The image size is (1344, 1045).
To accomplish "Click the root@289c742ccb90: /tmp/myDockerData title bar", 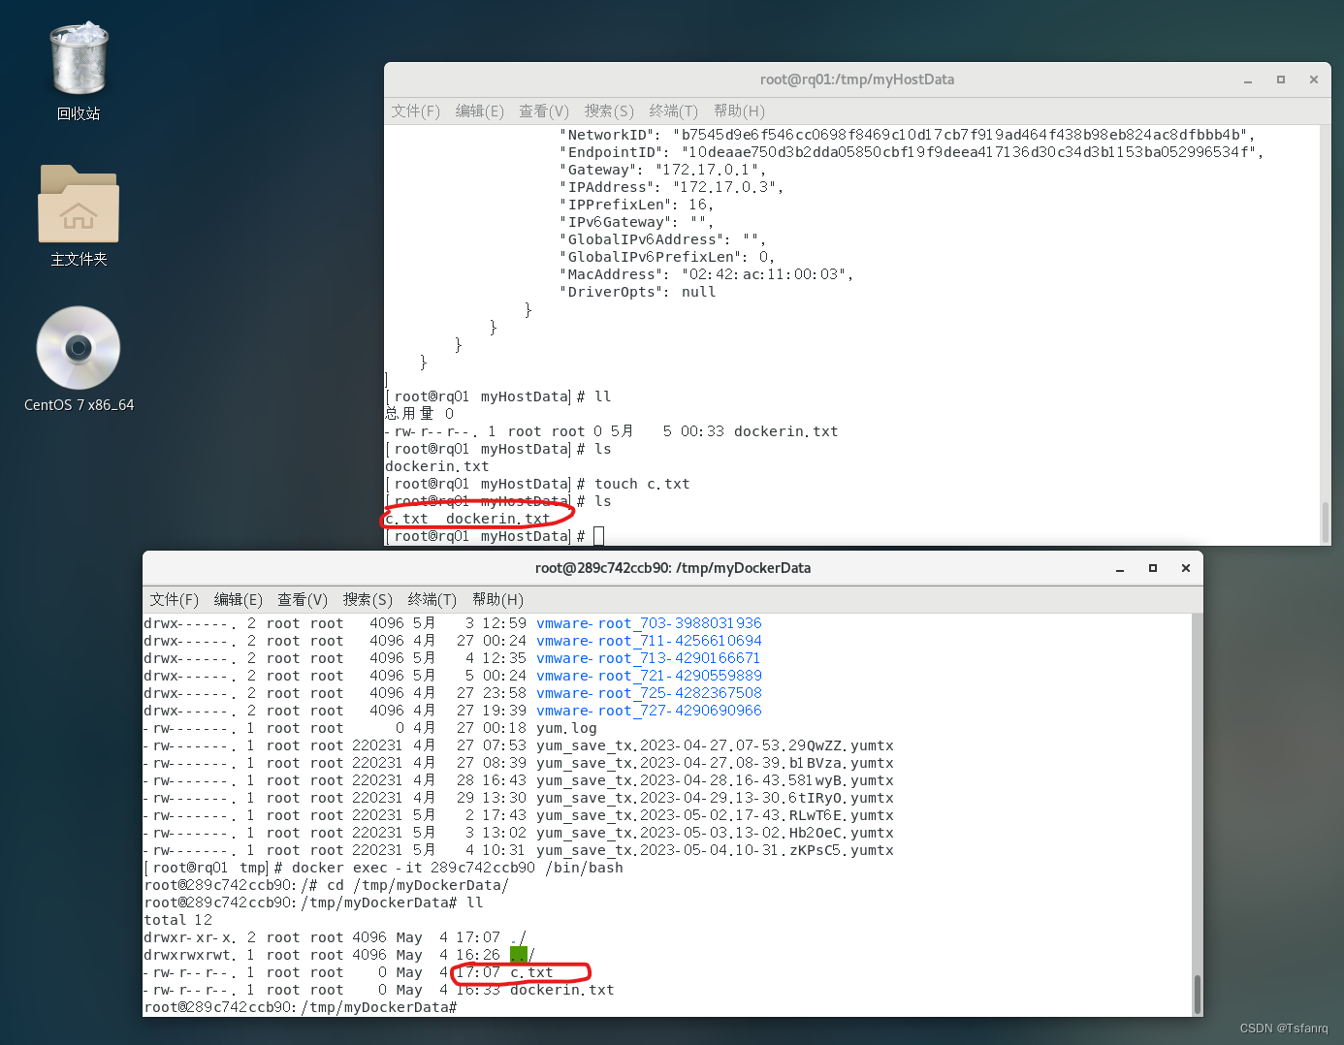I will [673, 568].
